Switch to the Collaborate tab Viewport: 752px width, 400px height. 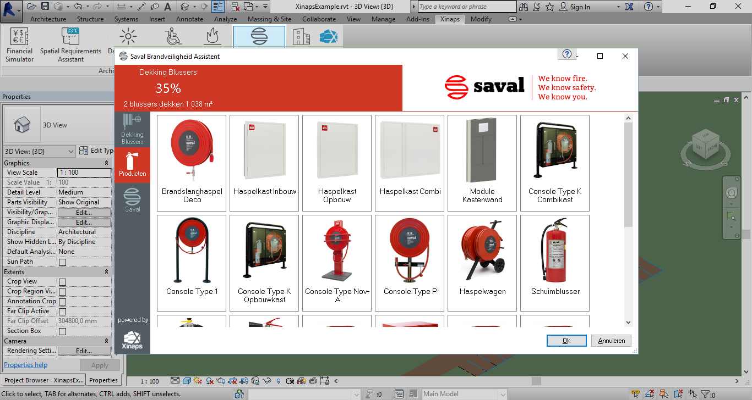pyautogui.click(x=319, y=19)
